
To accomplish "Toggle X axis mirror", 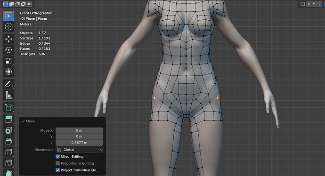I will pyautogui.click(x=309, y=4).
